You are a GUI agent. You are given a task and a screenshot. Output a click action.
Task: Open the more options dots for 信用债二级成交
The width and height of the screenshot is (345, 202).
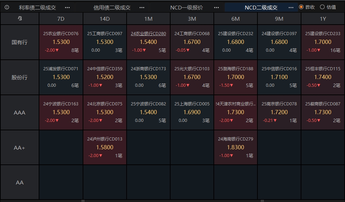142,7
